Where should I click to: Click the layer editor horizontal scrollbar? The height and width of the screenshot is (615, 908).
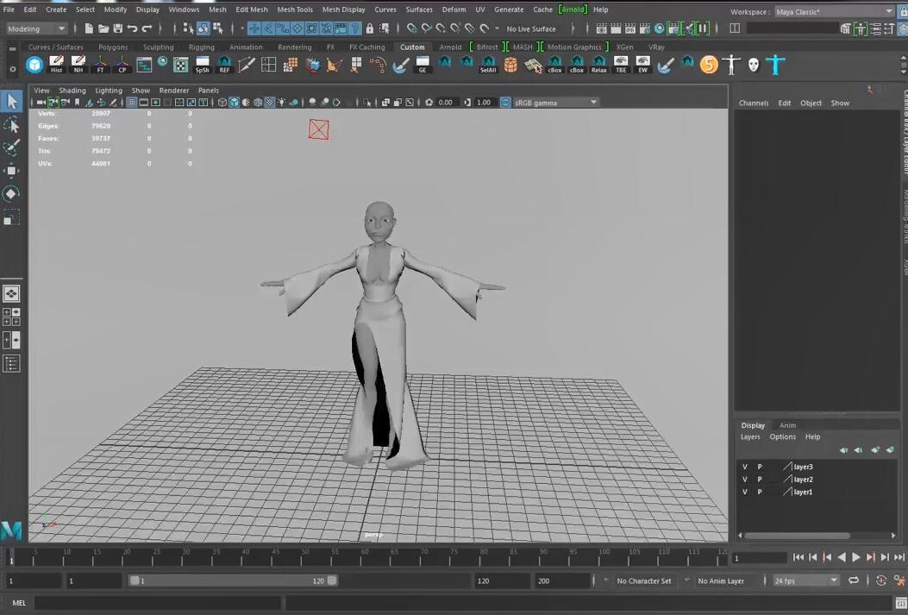click(798, 536)
